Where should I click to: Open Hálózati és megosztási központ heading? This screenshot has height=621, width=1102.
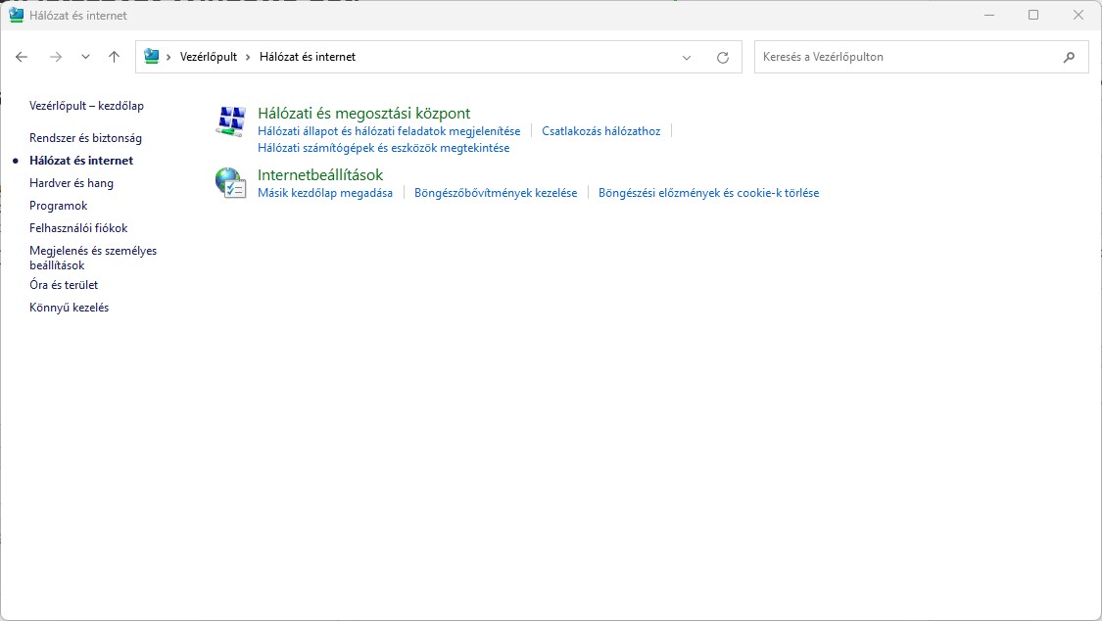click(363, 114)
